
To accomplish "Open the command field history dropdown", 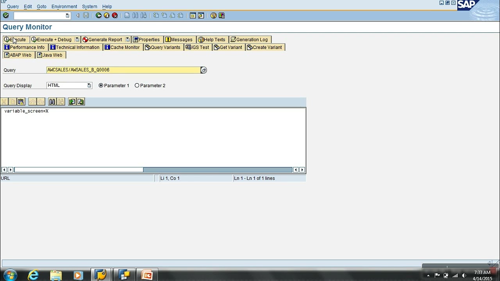I will (67, 16).
